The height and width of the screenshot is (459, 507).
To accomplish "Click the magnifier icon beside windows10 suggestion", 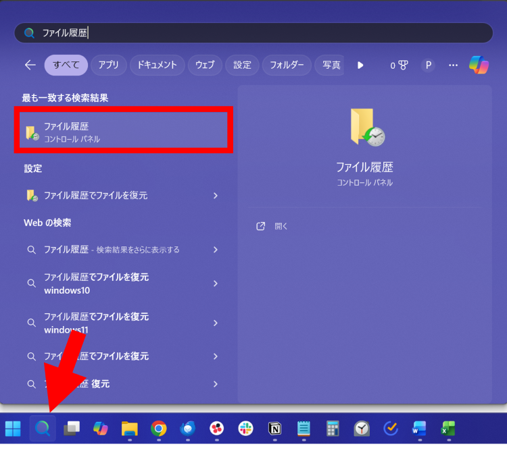I will 31,283.
